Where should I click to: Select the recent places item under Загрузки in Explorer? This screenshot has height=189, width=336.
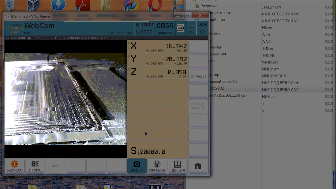(220, 13)
